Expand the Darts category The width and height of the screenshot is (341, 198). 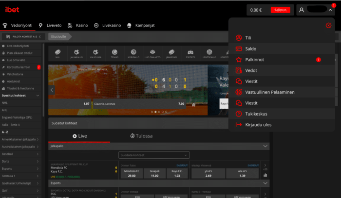click(x=20, y=162)
